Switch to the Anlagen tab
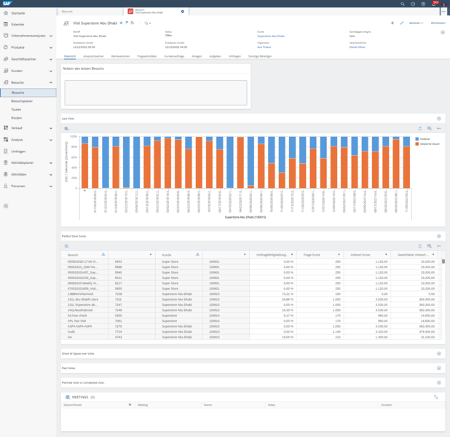Viewport: 450px width, 437px height. coord(197,56)
